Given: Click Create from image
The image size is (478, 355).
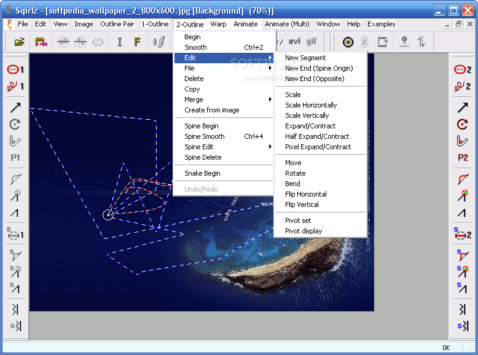Looking at the screenshot, I should point(224,110).
